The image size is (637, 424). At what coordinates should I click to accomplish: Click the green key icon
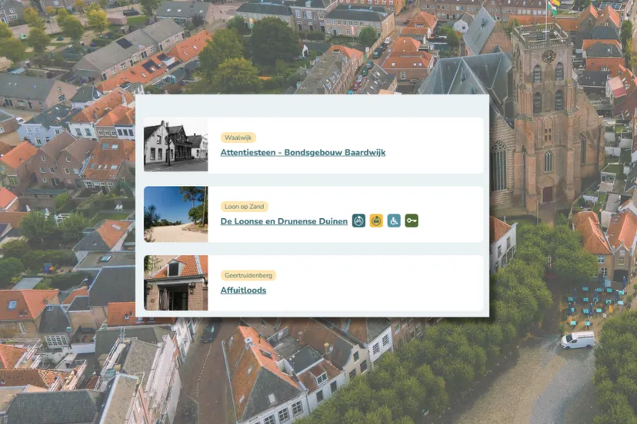tap(412, 220)
